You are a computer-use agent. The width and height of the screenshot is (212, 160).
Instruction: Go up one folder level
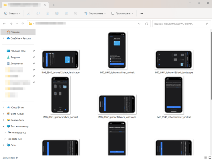(x=23, y=24)
